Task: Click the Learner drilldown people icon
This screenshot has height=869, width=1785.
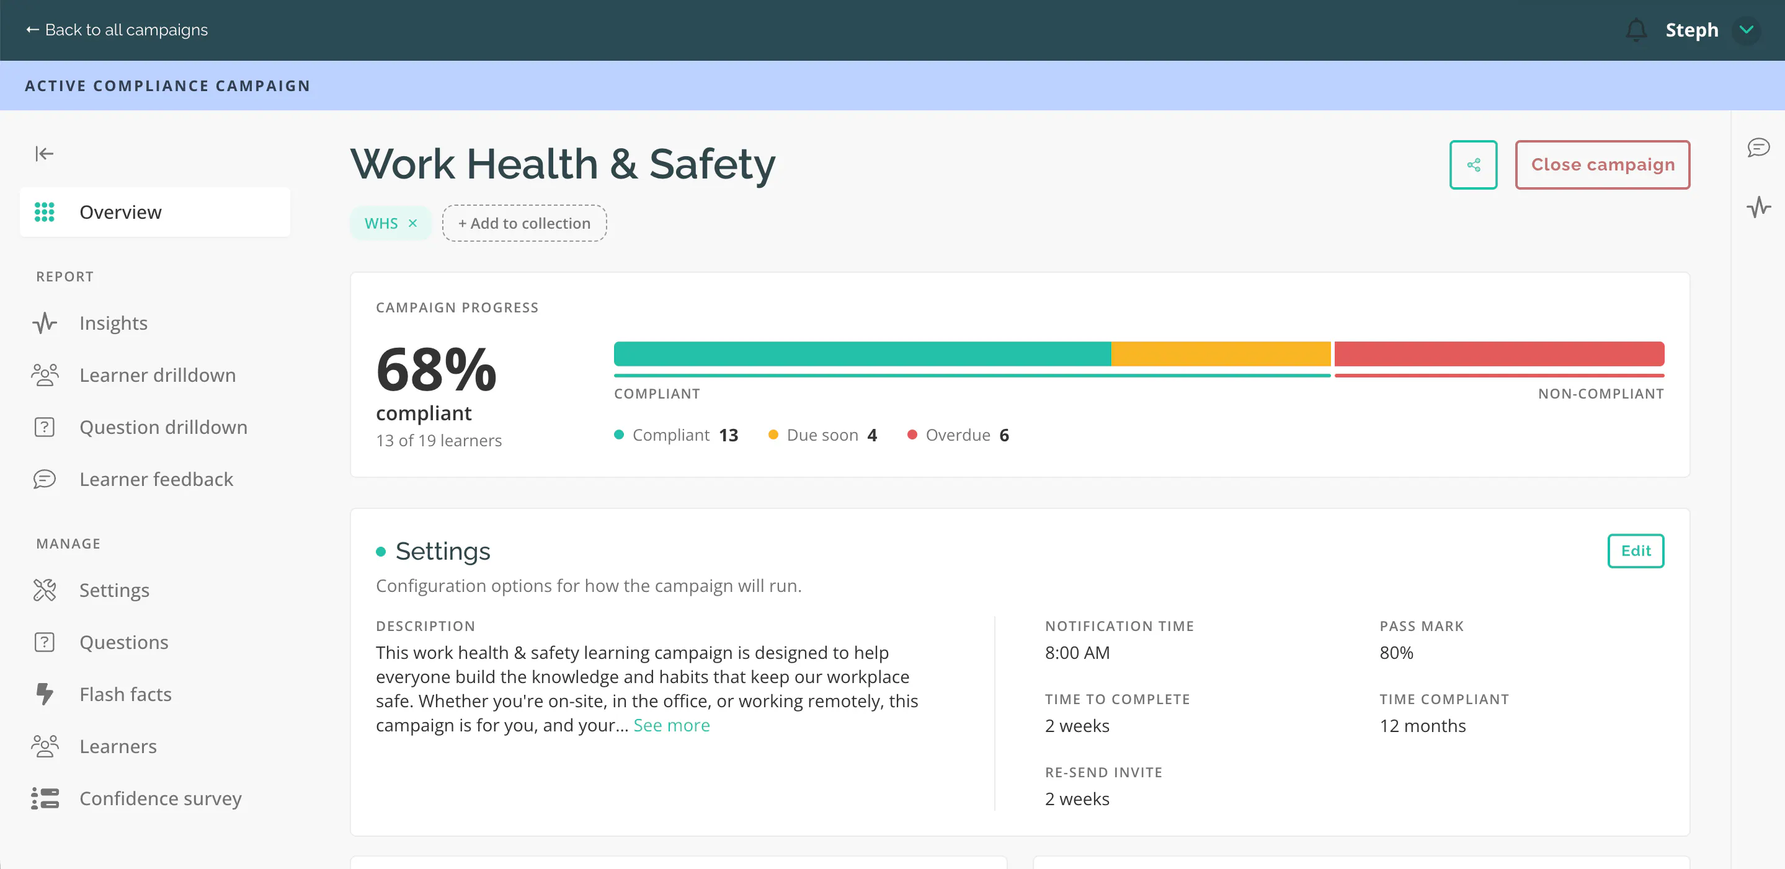Action: [45, 374]
